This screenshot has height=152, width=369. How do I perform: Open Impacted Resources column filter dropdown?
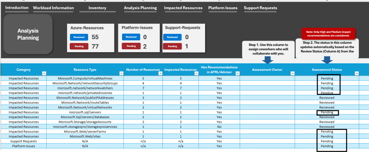click(x=197, y=73)
